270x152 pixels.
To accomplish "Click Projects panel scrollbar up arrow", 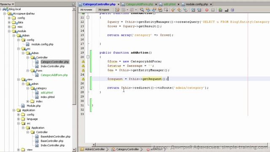I will tap(74, 9).
